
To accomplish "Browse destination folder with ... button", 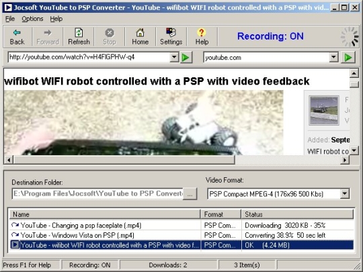I will [190, 193].
